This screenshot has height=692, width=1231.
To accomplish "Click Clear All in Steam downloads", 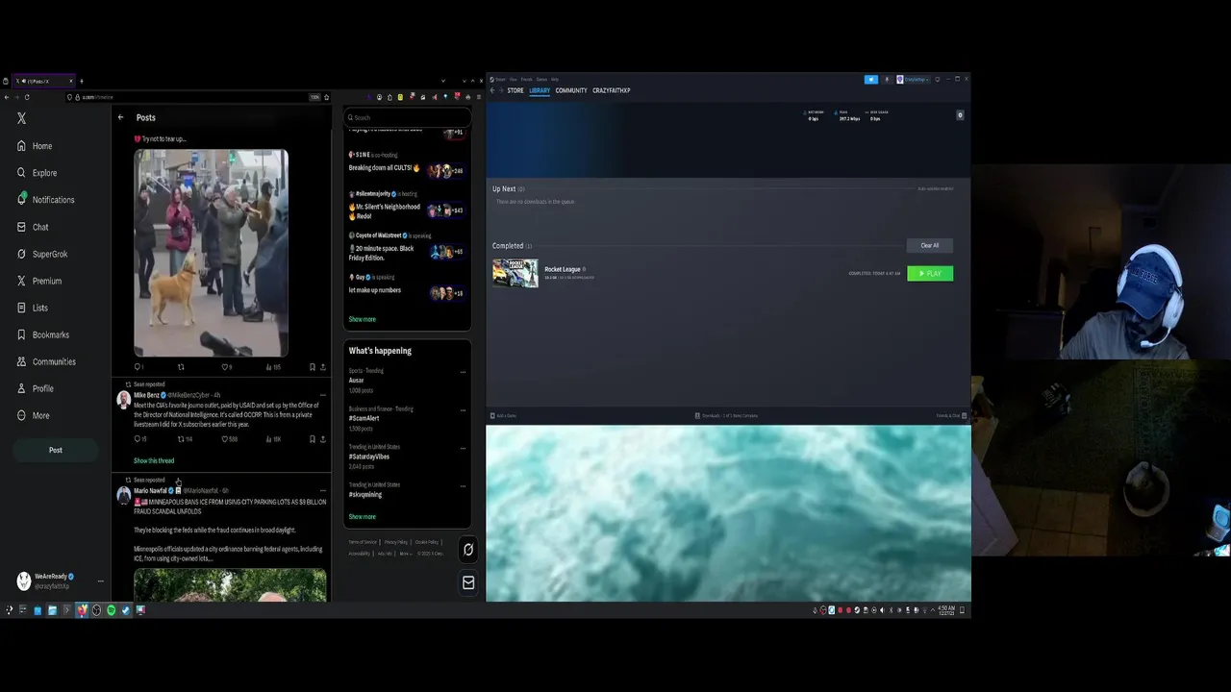I will 930,245.
